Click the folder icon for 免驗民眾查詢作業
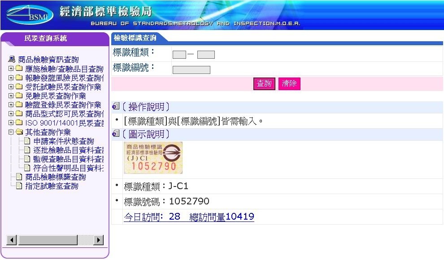This screenshot has width=444, height=260. pos(19,96)
